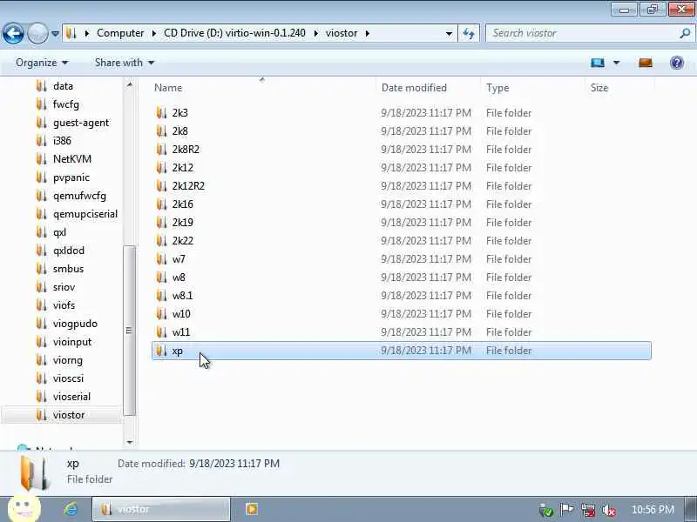Sort by the Name column header
697x522 pixels.
tap(168, 88)
